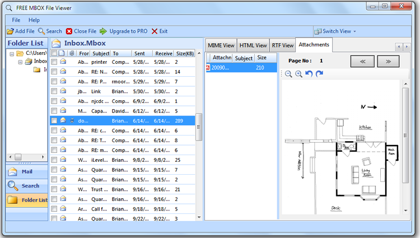This screenshot has width=420, height=238.
Task: Click the email list vertical scrollbar thumb
Action: 198,127
